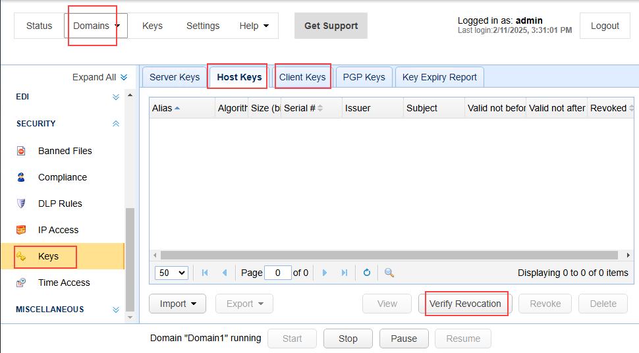This screenshot has width=639, height=353.
Task: Click the Page number input field
Action: pyautogui.click(x=277, y=273)
